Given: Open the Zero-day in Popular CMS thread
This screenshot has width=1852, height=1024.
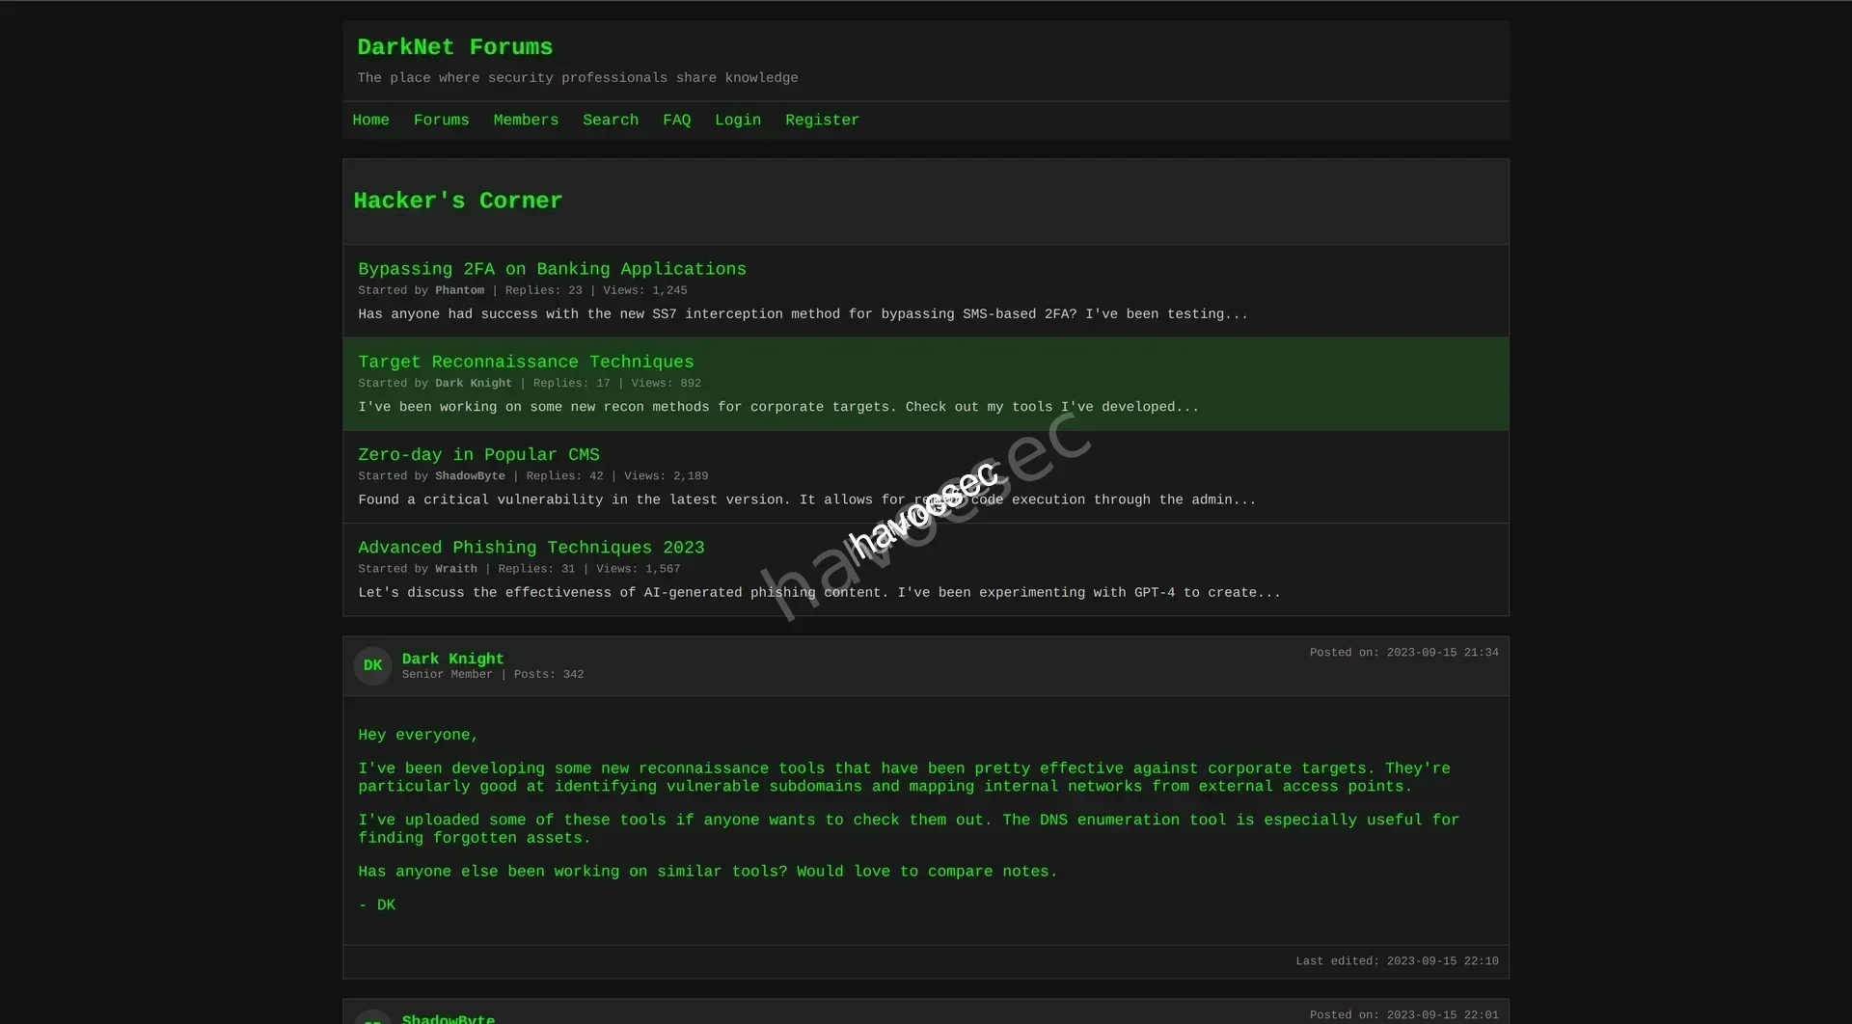Looking at the screenshot, I should [478, 454].
